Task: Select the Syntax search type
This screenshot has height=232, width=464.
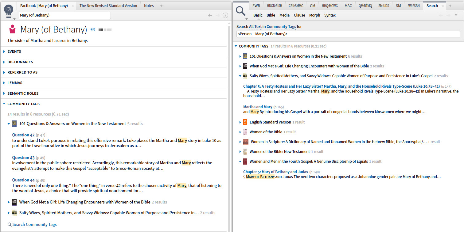Action: click(x=330, y=15)
